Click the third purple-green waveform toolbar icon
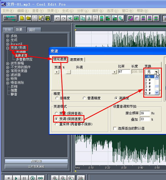The image size is (166, 180). click(156, 18)
